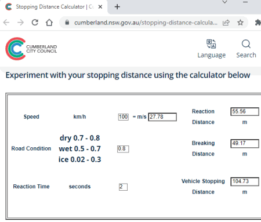Click the '= m/s' label
This screenshot has height=222, width=261.
pyautogui.click(x=139, y=117)
